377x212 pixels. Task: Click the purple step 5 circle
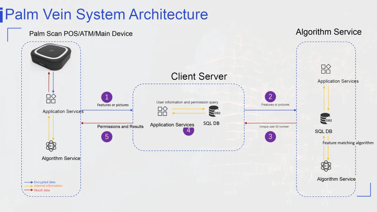pos(107,137)
